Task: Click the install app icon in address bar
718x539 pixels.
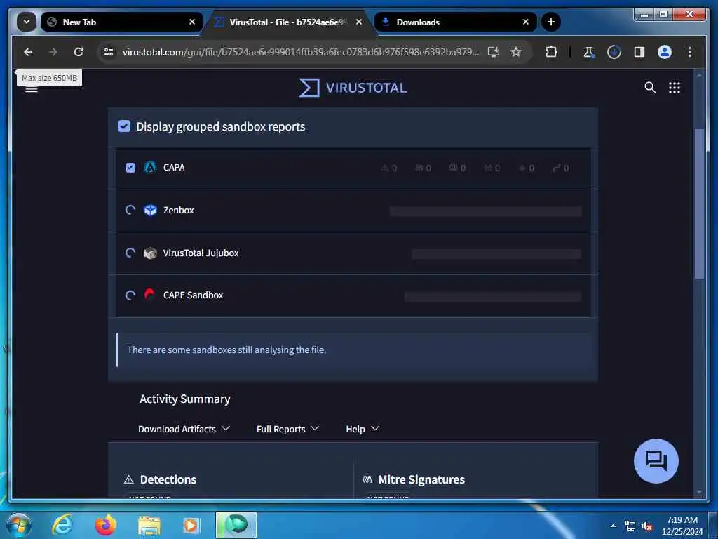Action: pyautogui.click(x=493, y=52)
